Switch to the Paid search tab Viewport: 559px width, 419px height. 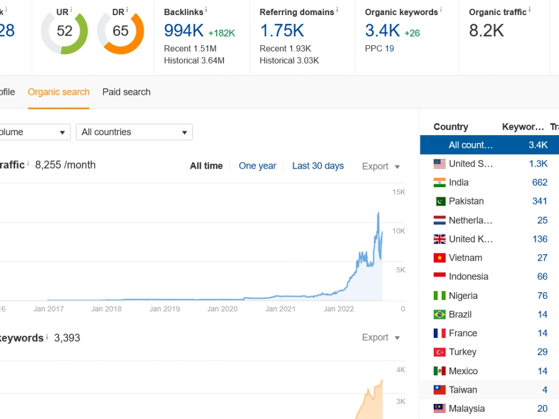click(126, 92)
